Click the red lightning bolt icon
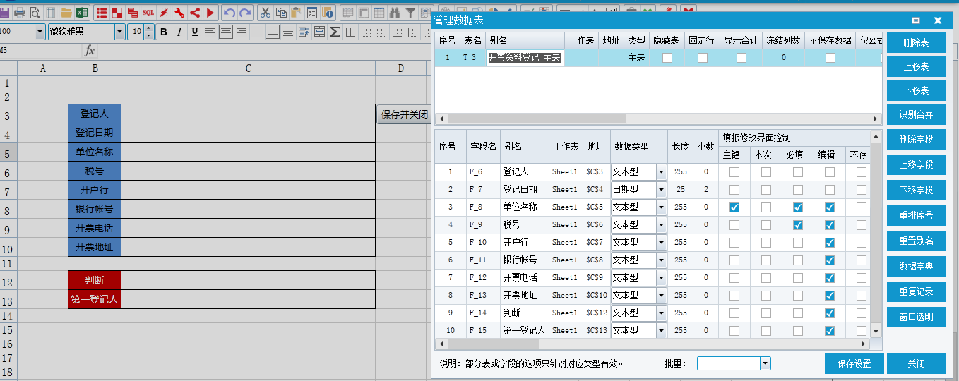This screenshot has width=959, height=381. (164, 12)
